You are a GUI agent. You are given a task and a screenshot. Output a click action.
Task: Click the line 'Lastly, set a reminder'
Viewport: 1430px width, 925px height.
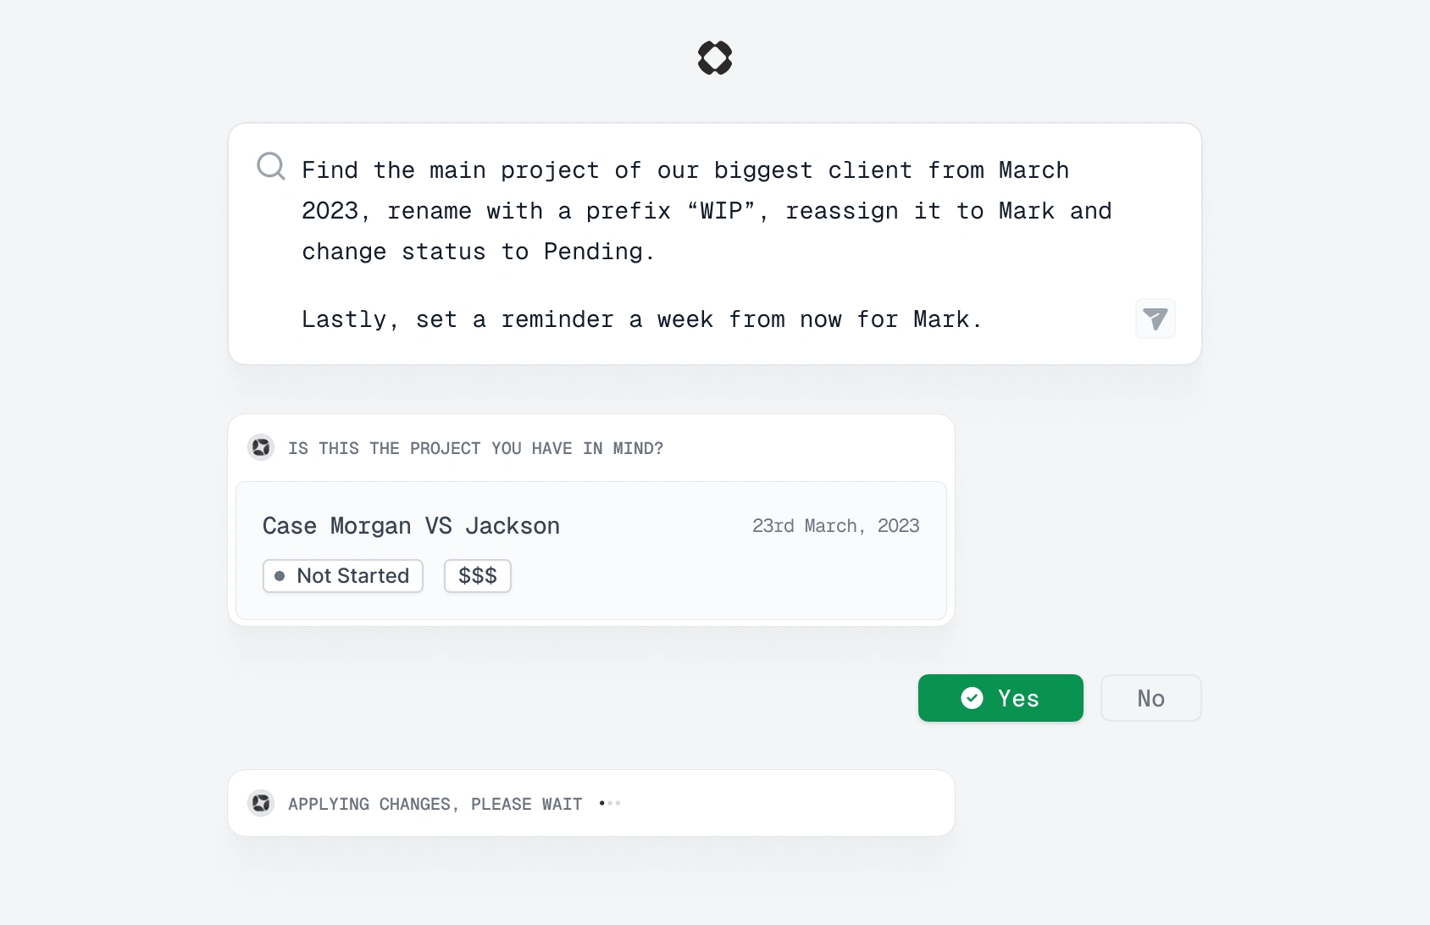pyautogui.click(x=642, y=319)
